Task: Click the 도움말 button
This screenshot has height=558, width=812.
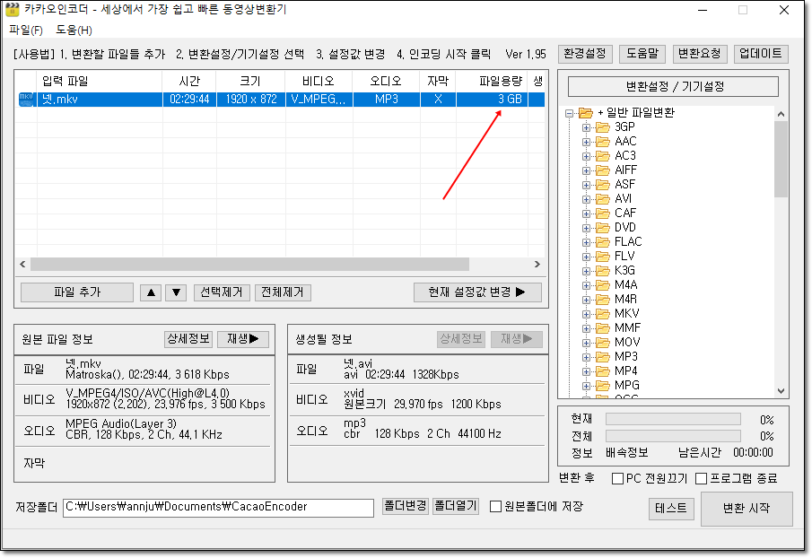Action: [x=642, y=54]
